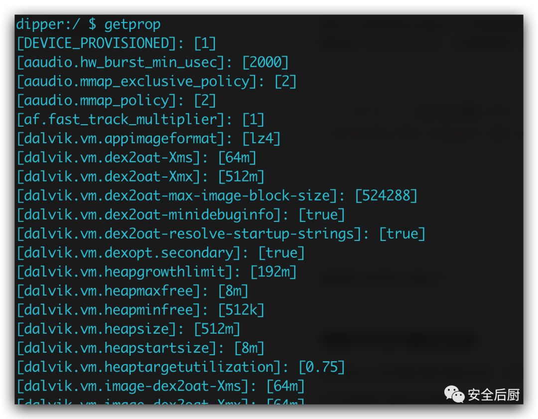Click the dex2oat-resolve-startup-strings property line
The height and width of the screenshot is (419, 538).
[x=221, y=233]
